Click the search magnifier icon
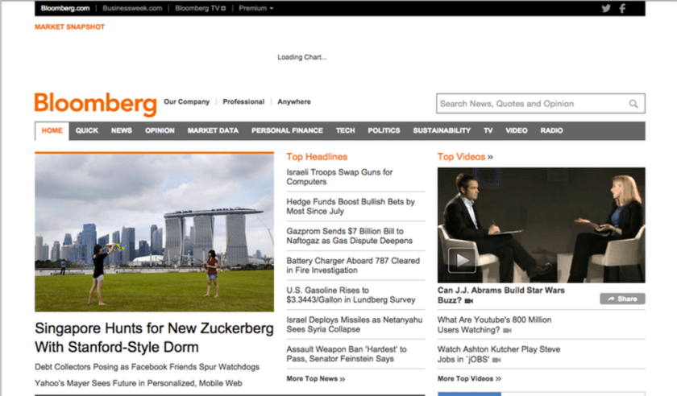The width and height of the screenshot is (677, 396). click(x=634, y=104)
